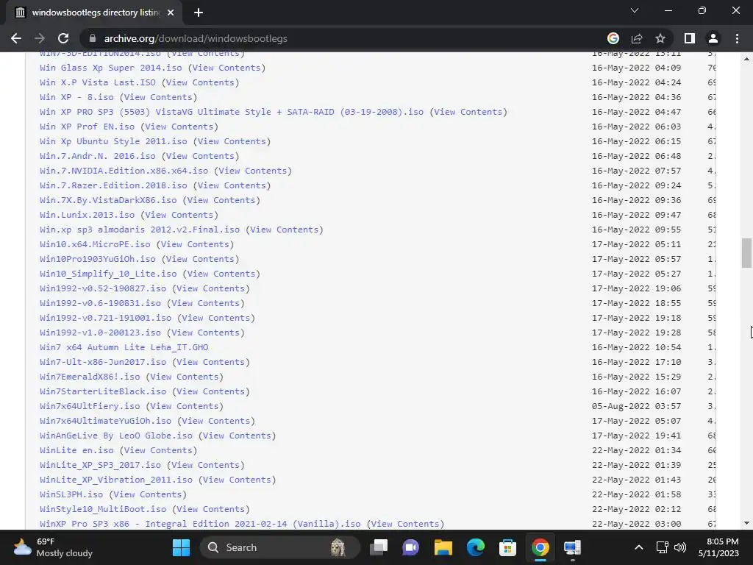Viewport: 753px width, 565px height.
Task: Expand the tab search chevron
Action: (x=635, y=10)
